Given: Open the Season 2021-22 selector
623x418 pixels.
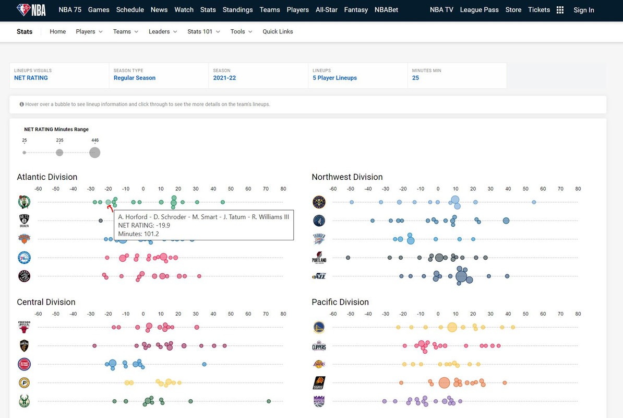Looking at the screenshot, I should 258,75.
